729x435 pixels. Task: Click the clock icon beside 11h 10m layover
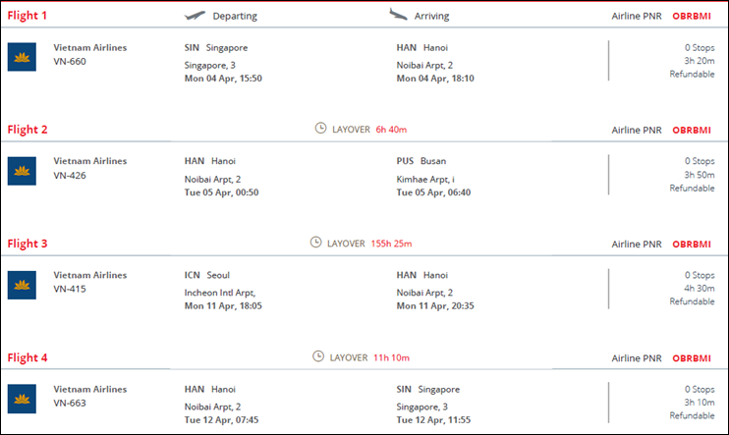(x=318, y=356)
